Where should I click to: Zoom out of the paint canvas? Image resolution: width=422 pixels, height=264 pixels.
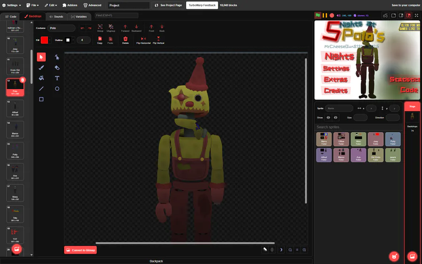pos(290,250)
